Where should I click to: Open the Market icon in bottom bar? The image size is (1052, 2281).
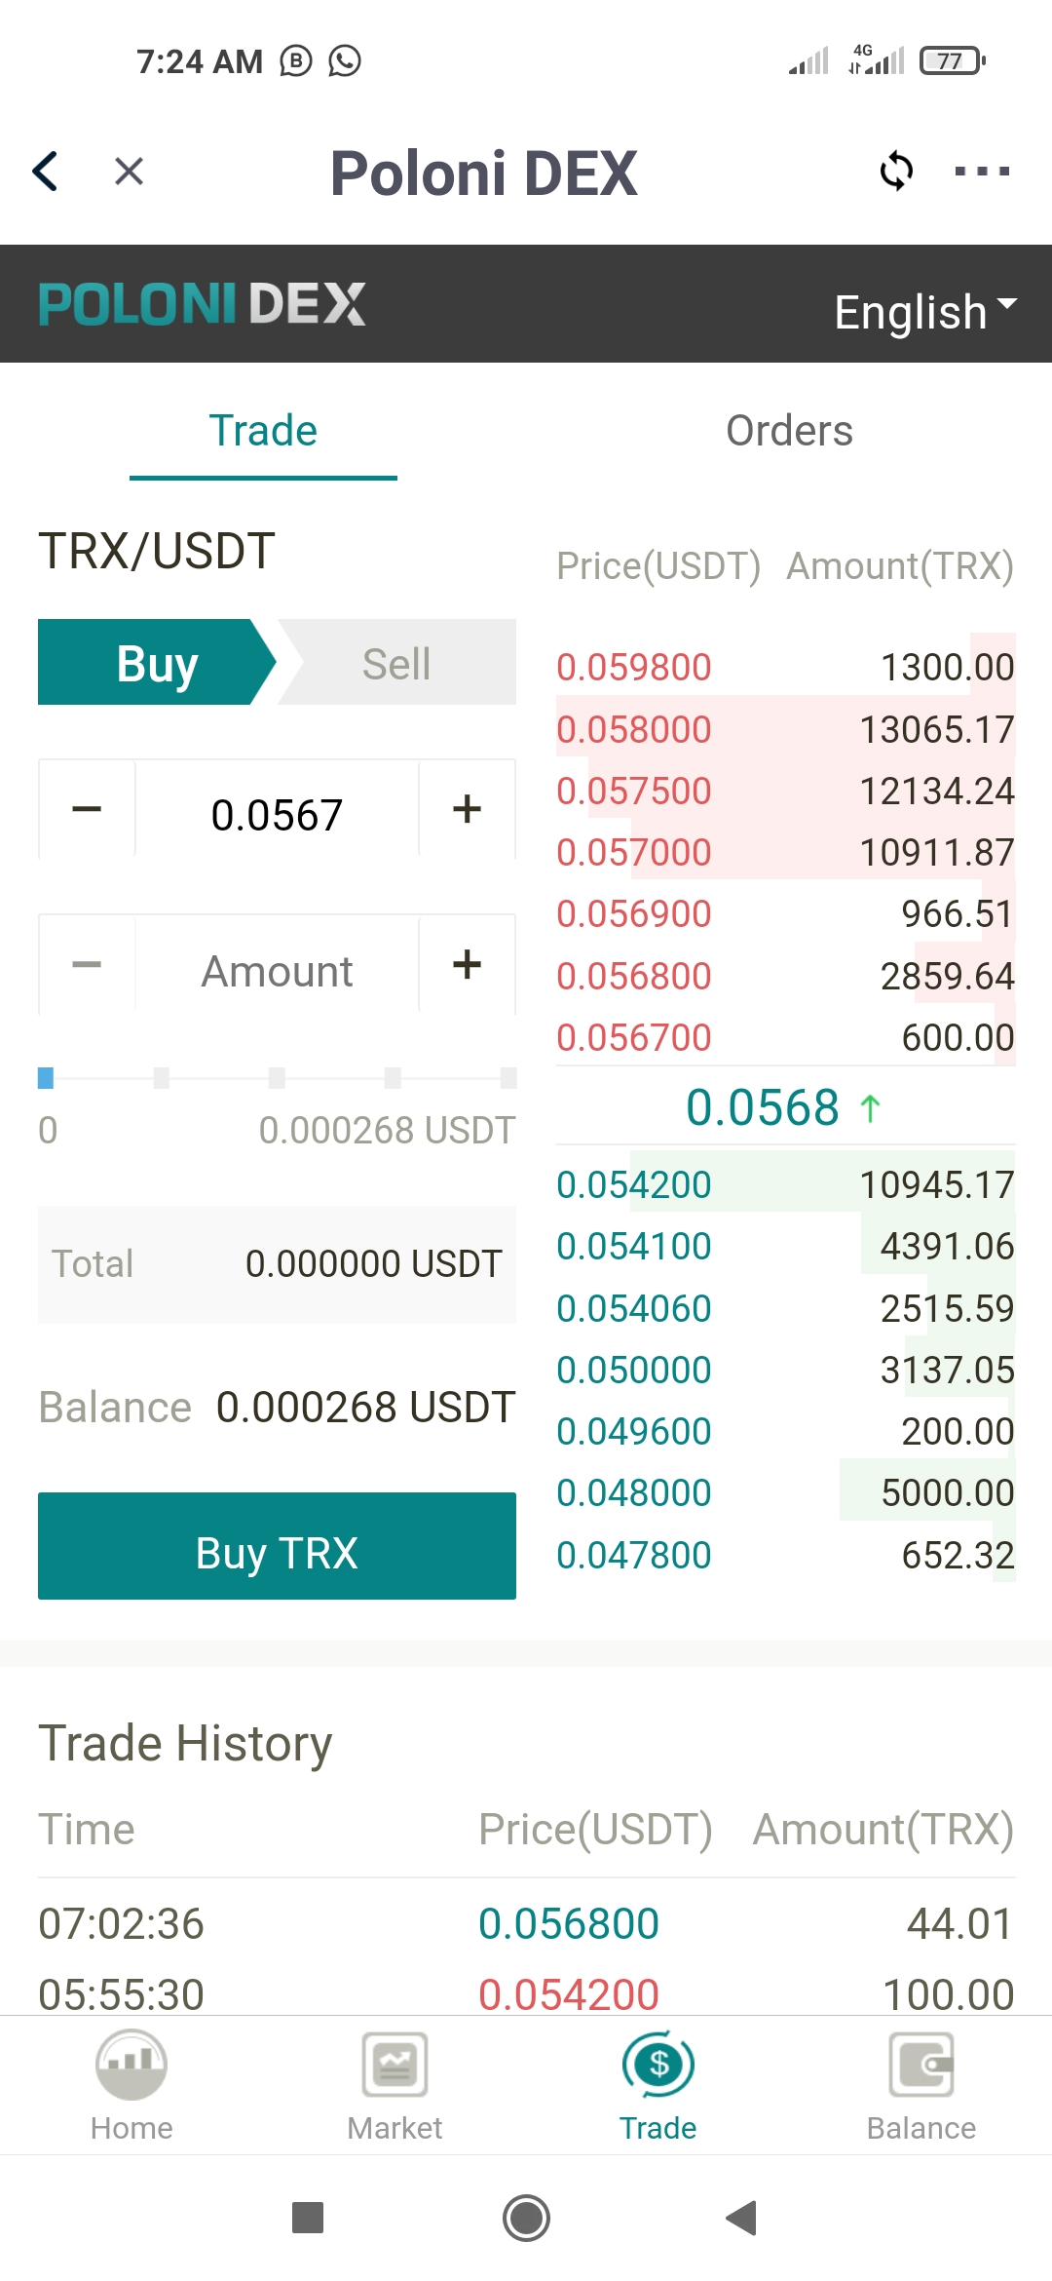pyautogui.click(x=394, y=2065)
